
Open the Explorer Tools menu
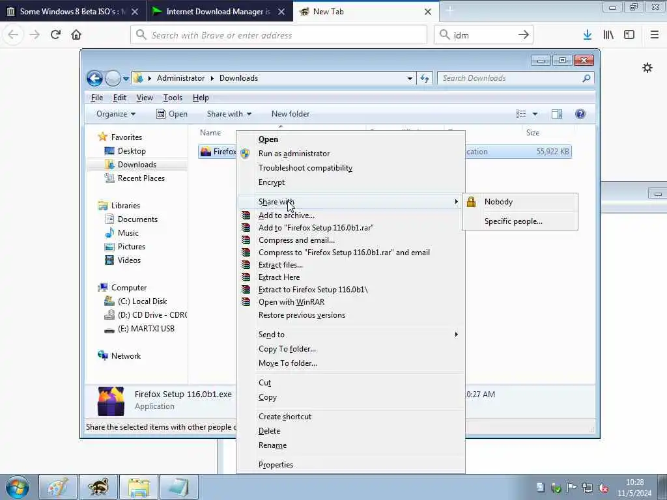(x=173, y=98)
